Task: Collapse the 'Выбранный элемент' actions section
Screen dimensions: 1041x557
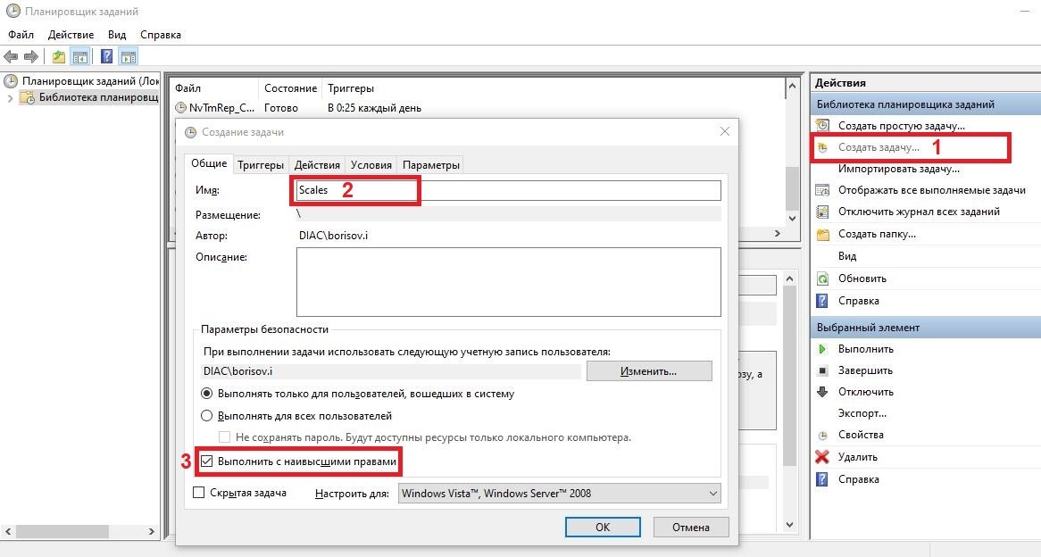Action: tap(923, 328)
